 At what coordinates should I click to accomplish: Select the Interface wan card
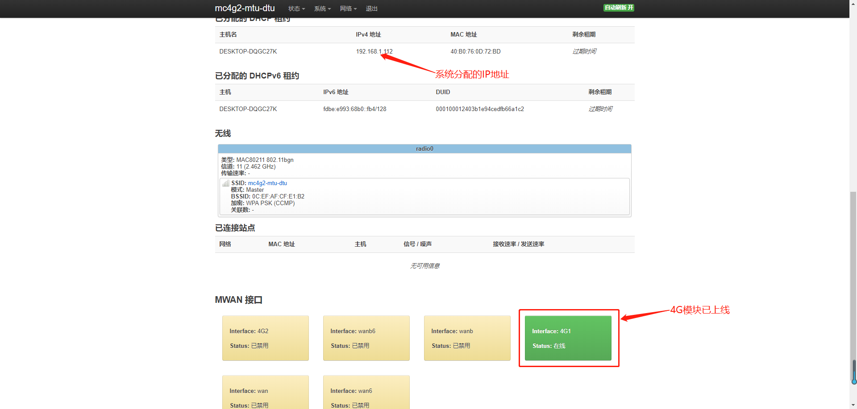pyautogui.click(x=266, y=392)
